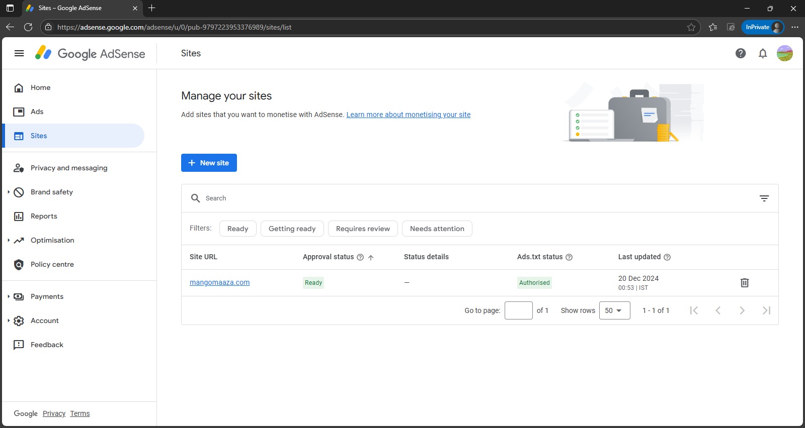
Task: Open Learn more about monetising link
Action: [x=409, y=115]
